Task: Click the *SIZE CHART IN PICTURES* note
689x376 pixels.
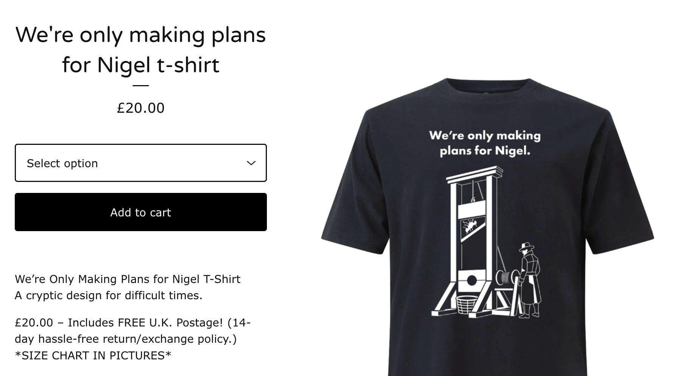Action: click(93, 356)
